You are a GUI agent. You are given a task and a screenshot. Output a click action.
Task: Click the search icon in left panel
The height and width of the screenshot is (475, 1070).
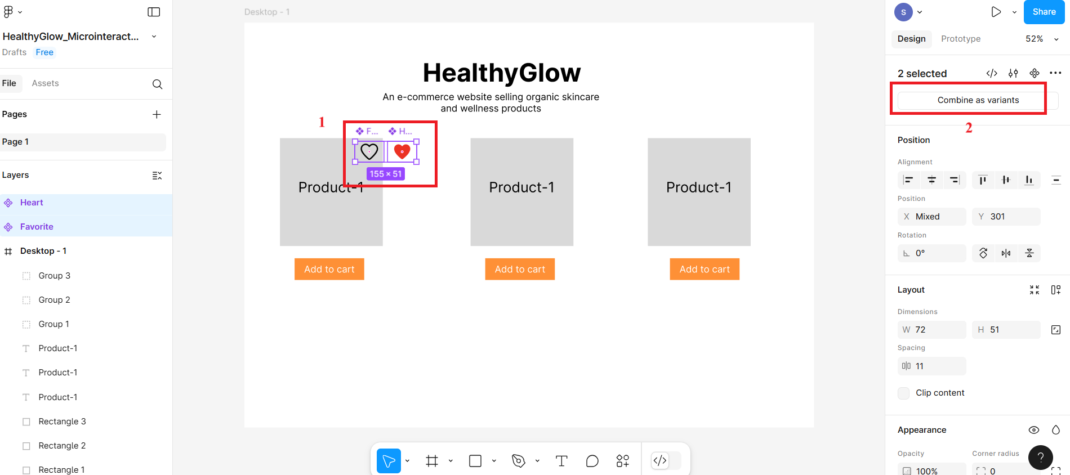pos(157,84)
